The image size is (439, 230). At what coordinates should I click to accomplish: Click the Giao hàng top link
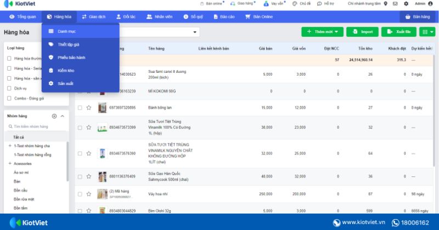[x=243, y=4]
